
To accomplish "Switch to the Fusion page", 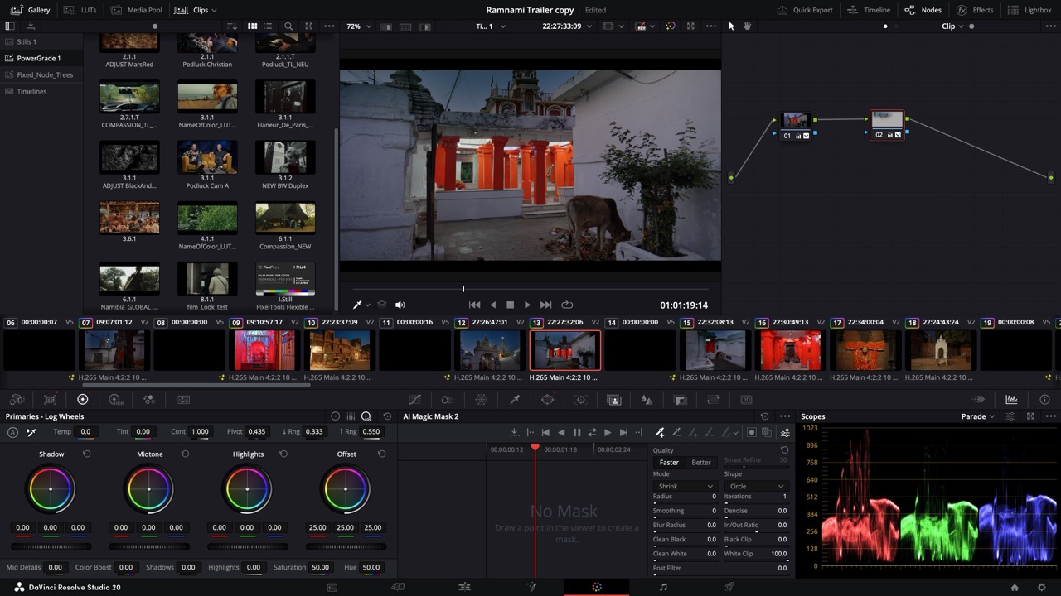I will pyautogui.click(x=530, y=587).
